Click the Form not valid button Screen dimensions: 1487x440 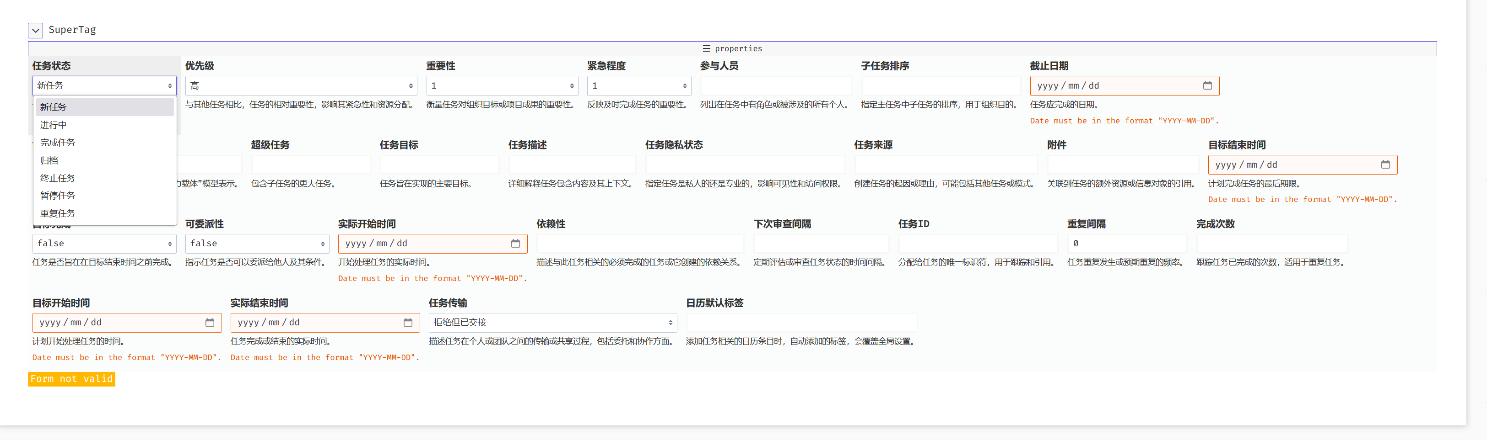pyautogui.click(x=71, y=379)
